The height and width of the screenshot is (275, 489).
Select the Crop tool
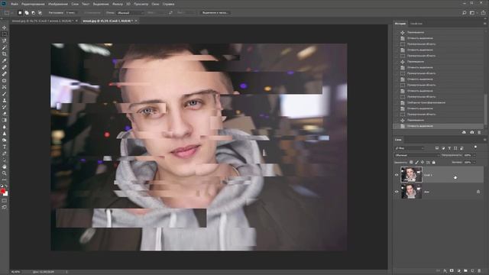click(5, 54)
